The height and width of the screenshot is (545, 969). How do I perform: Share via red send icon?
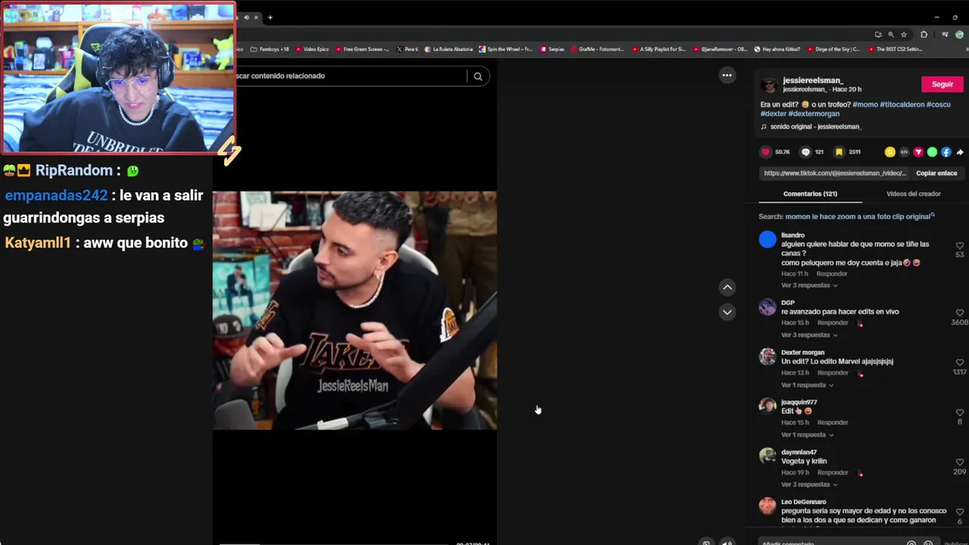coord(918,152)
